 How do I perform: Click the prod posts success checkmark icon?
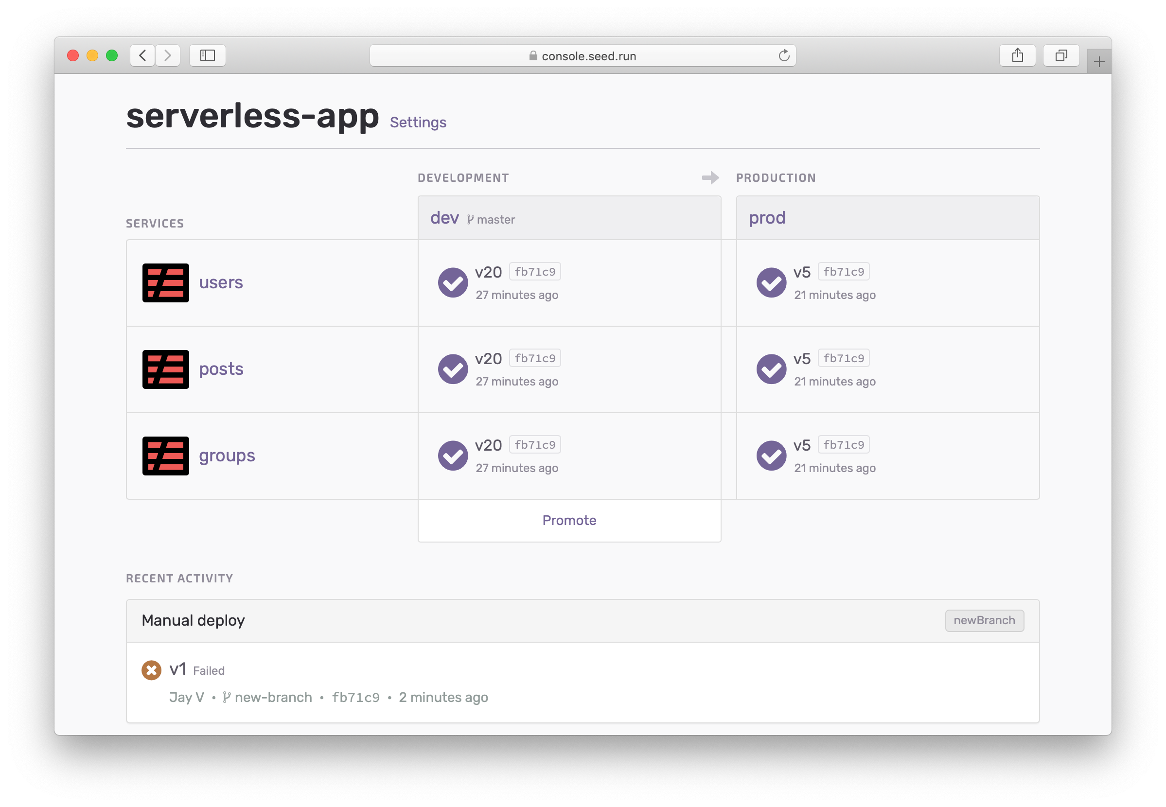tap(771, 369)
